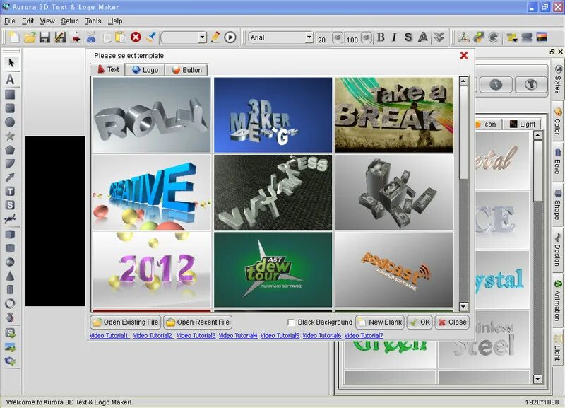Image resolution: width=565 pixels, height=408 pixels.
Task: Open the Setup menu
Action: point(70,21)
